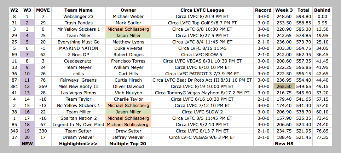
Task: Click the Record column header
Action: pos(264,10)
